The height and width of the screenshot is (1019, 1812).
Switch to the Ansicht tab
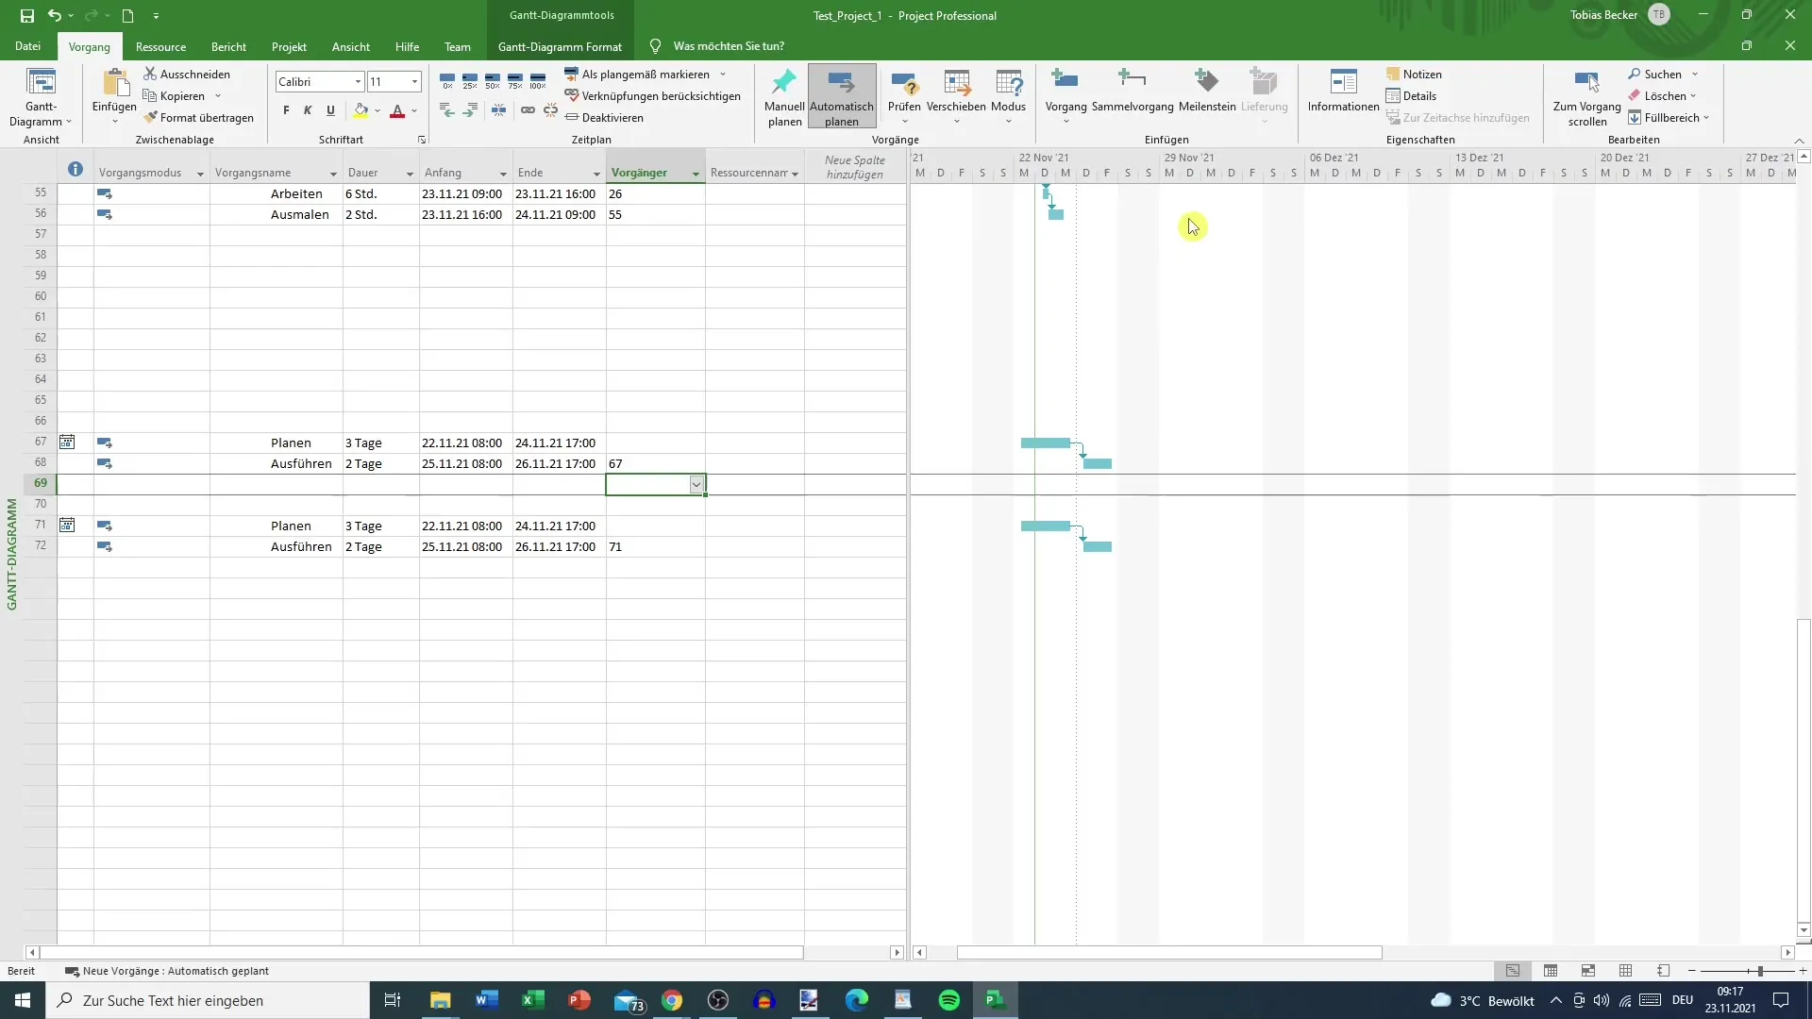[x=350, y=46]
